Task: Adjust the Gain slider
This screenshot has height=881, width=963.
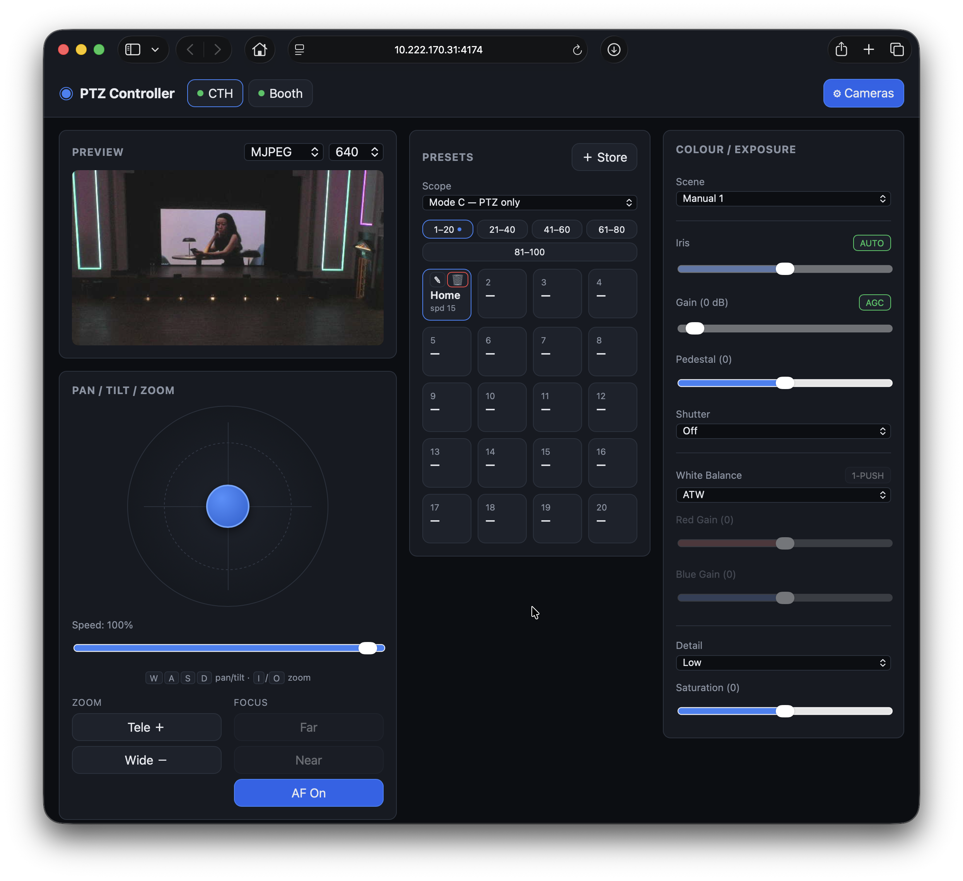Action: (785, 329)
